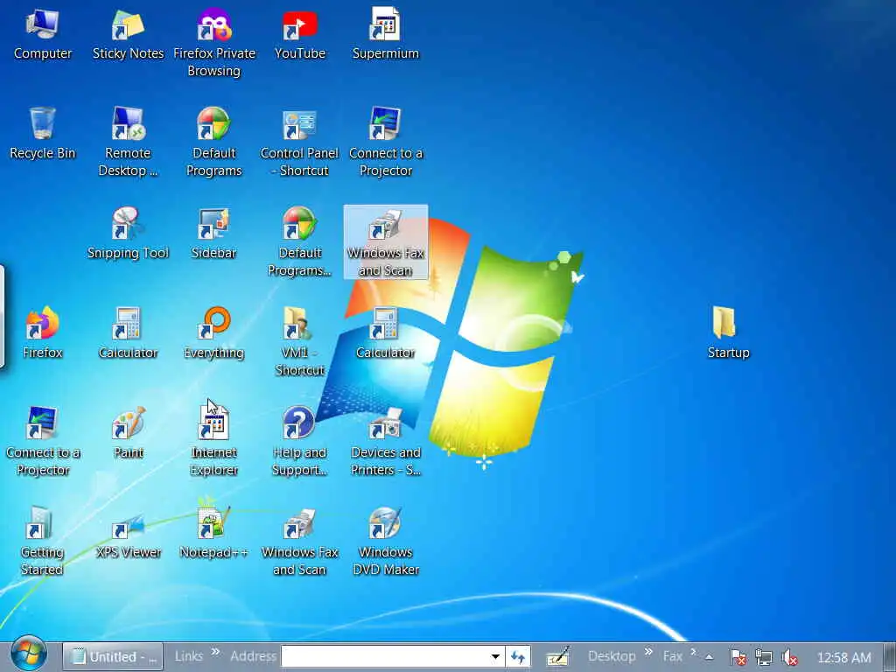The image size is (896, 672).
Task: Click the Show desktop strip
Action: click(x=890, y=656)
